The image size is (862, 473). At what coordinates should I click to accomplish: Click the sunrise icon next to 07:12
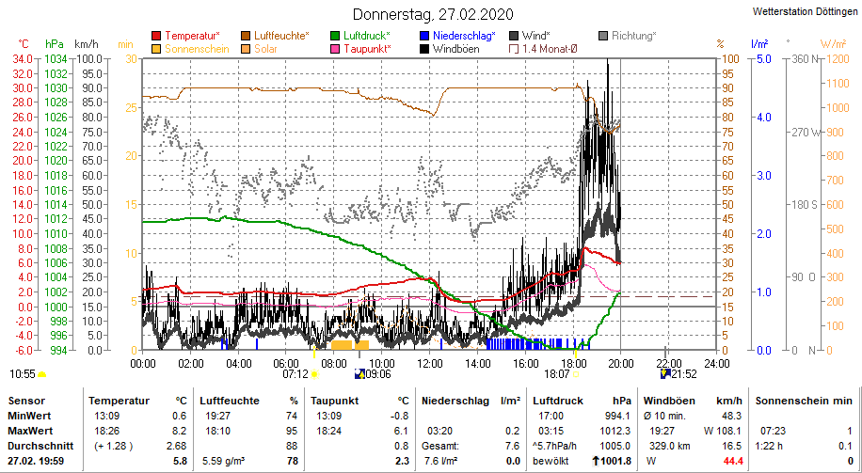314,374
